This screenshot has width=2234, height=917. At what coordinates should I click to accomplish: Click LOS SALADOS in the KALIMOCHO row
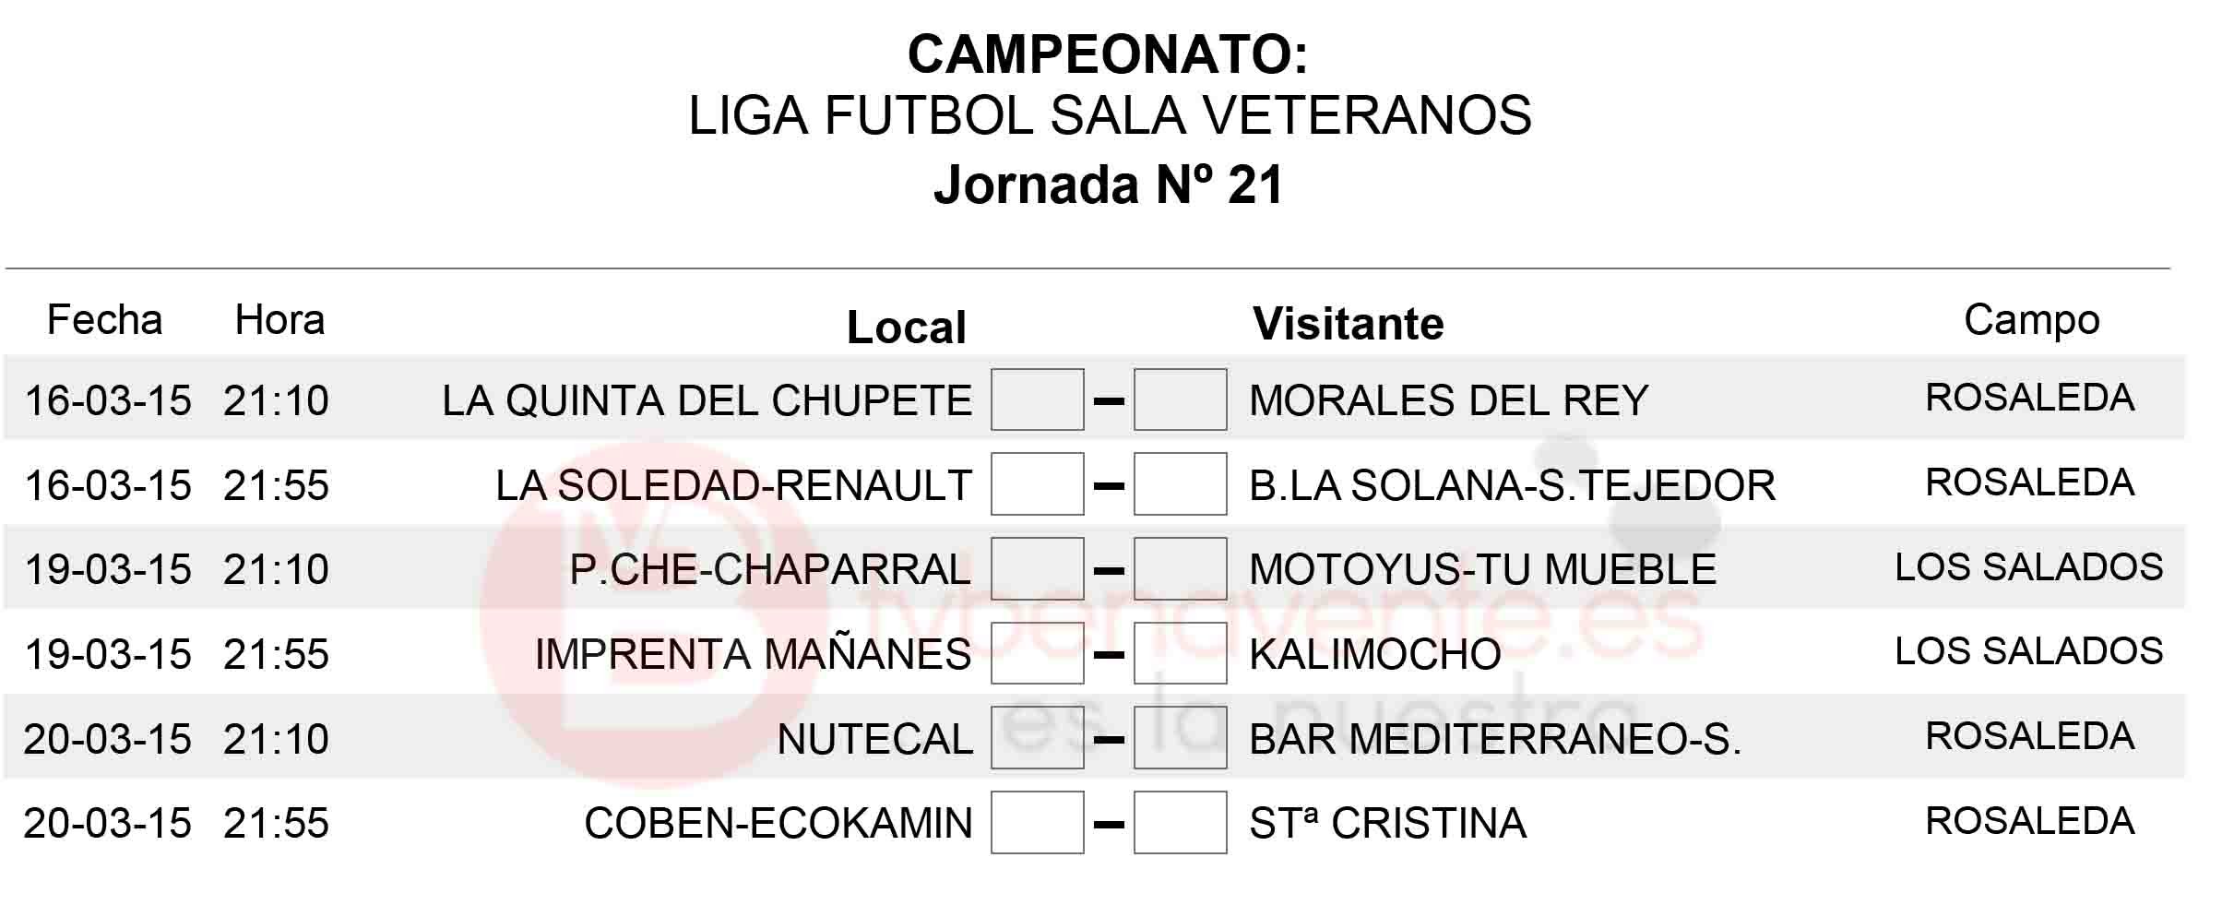[x=2028, y=650]
